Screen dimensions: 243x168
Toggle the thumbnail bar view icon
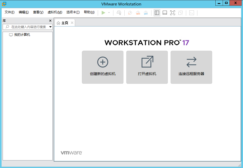click(165, 13)
